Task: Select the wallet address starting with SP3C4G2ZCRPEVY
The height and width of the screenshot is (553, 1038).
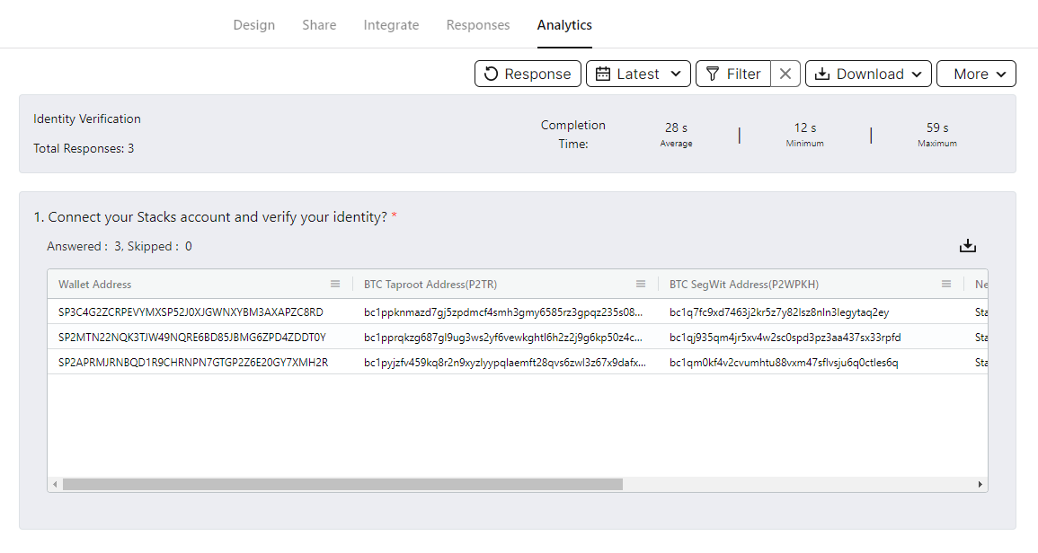Action: click(x=191, y=312)
